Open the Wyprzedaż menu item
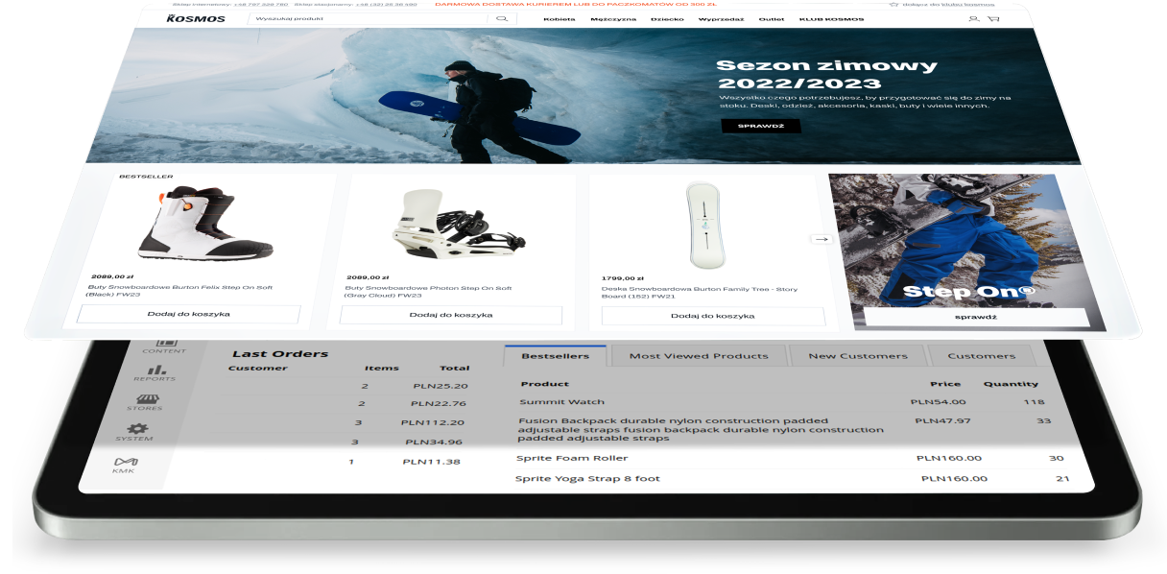The width and height of the screenshot is (1167, 574). coord(722,19)
